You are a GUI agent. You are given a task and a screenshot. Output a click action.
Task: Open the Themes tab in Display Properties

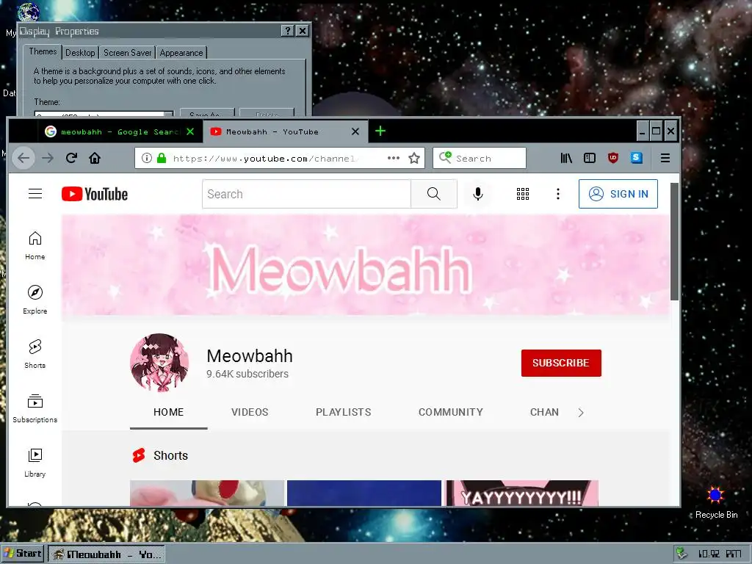point(43,52)
